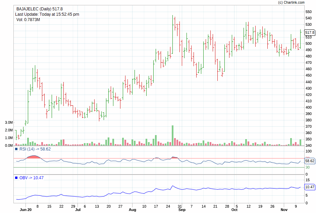Click the 340 price axis label
Viewport: 316px width, 213px height.
[309, 146]
